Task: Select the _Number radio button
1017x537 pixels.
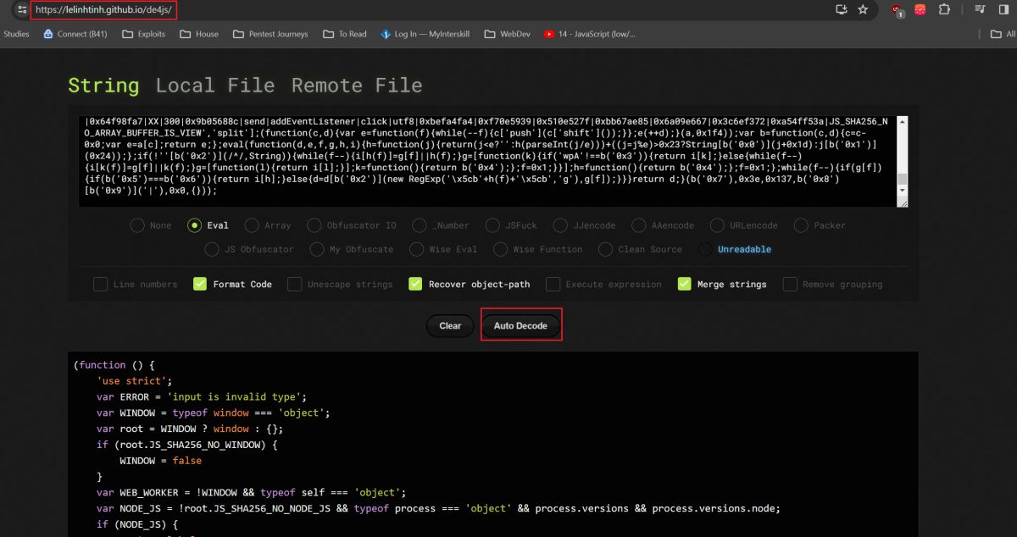Action: coord(418,225)
